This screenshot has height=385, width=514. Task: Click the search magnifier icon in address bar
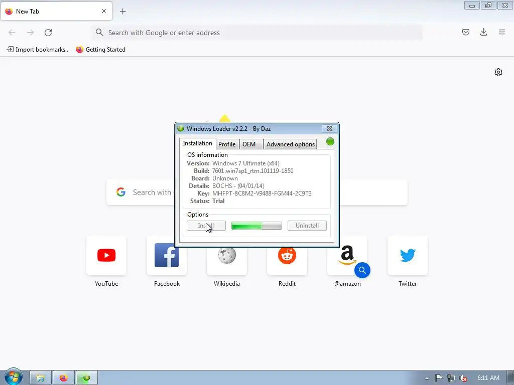pyautogui.click(x=99, y=32)
